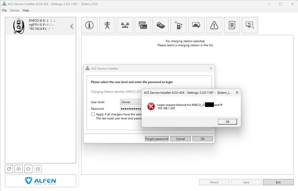Screen dimensions: 298x191
Task: Click the power reboot icon
Action: click(x=38, y=169)
